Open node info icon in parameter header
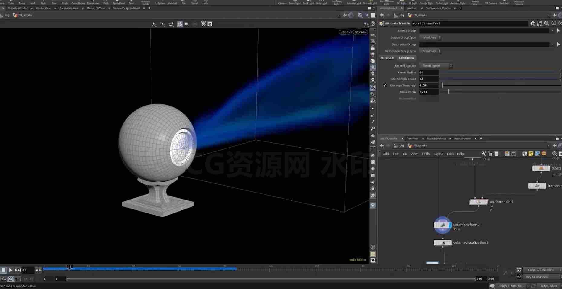Viewport: 562px width, 289px height. tap(554, 23)
